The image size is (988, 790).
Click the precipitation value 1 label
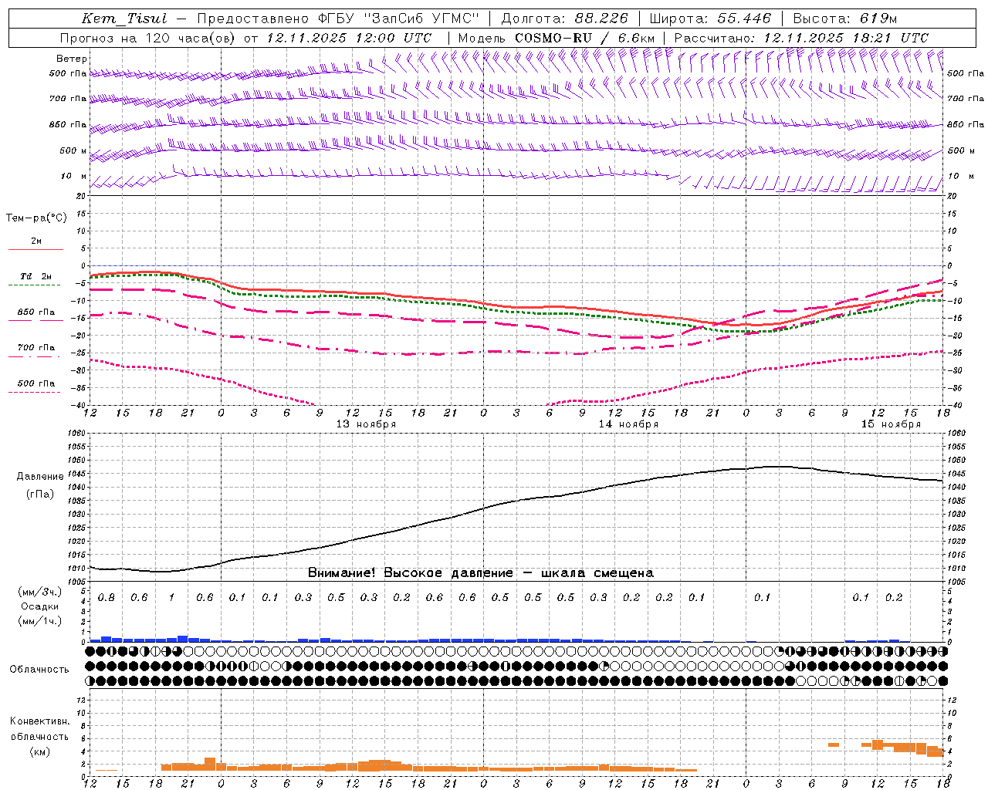point(171,597)
